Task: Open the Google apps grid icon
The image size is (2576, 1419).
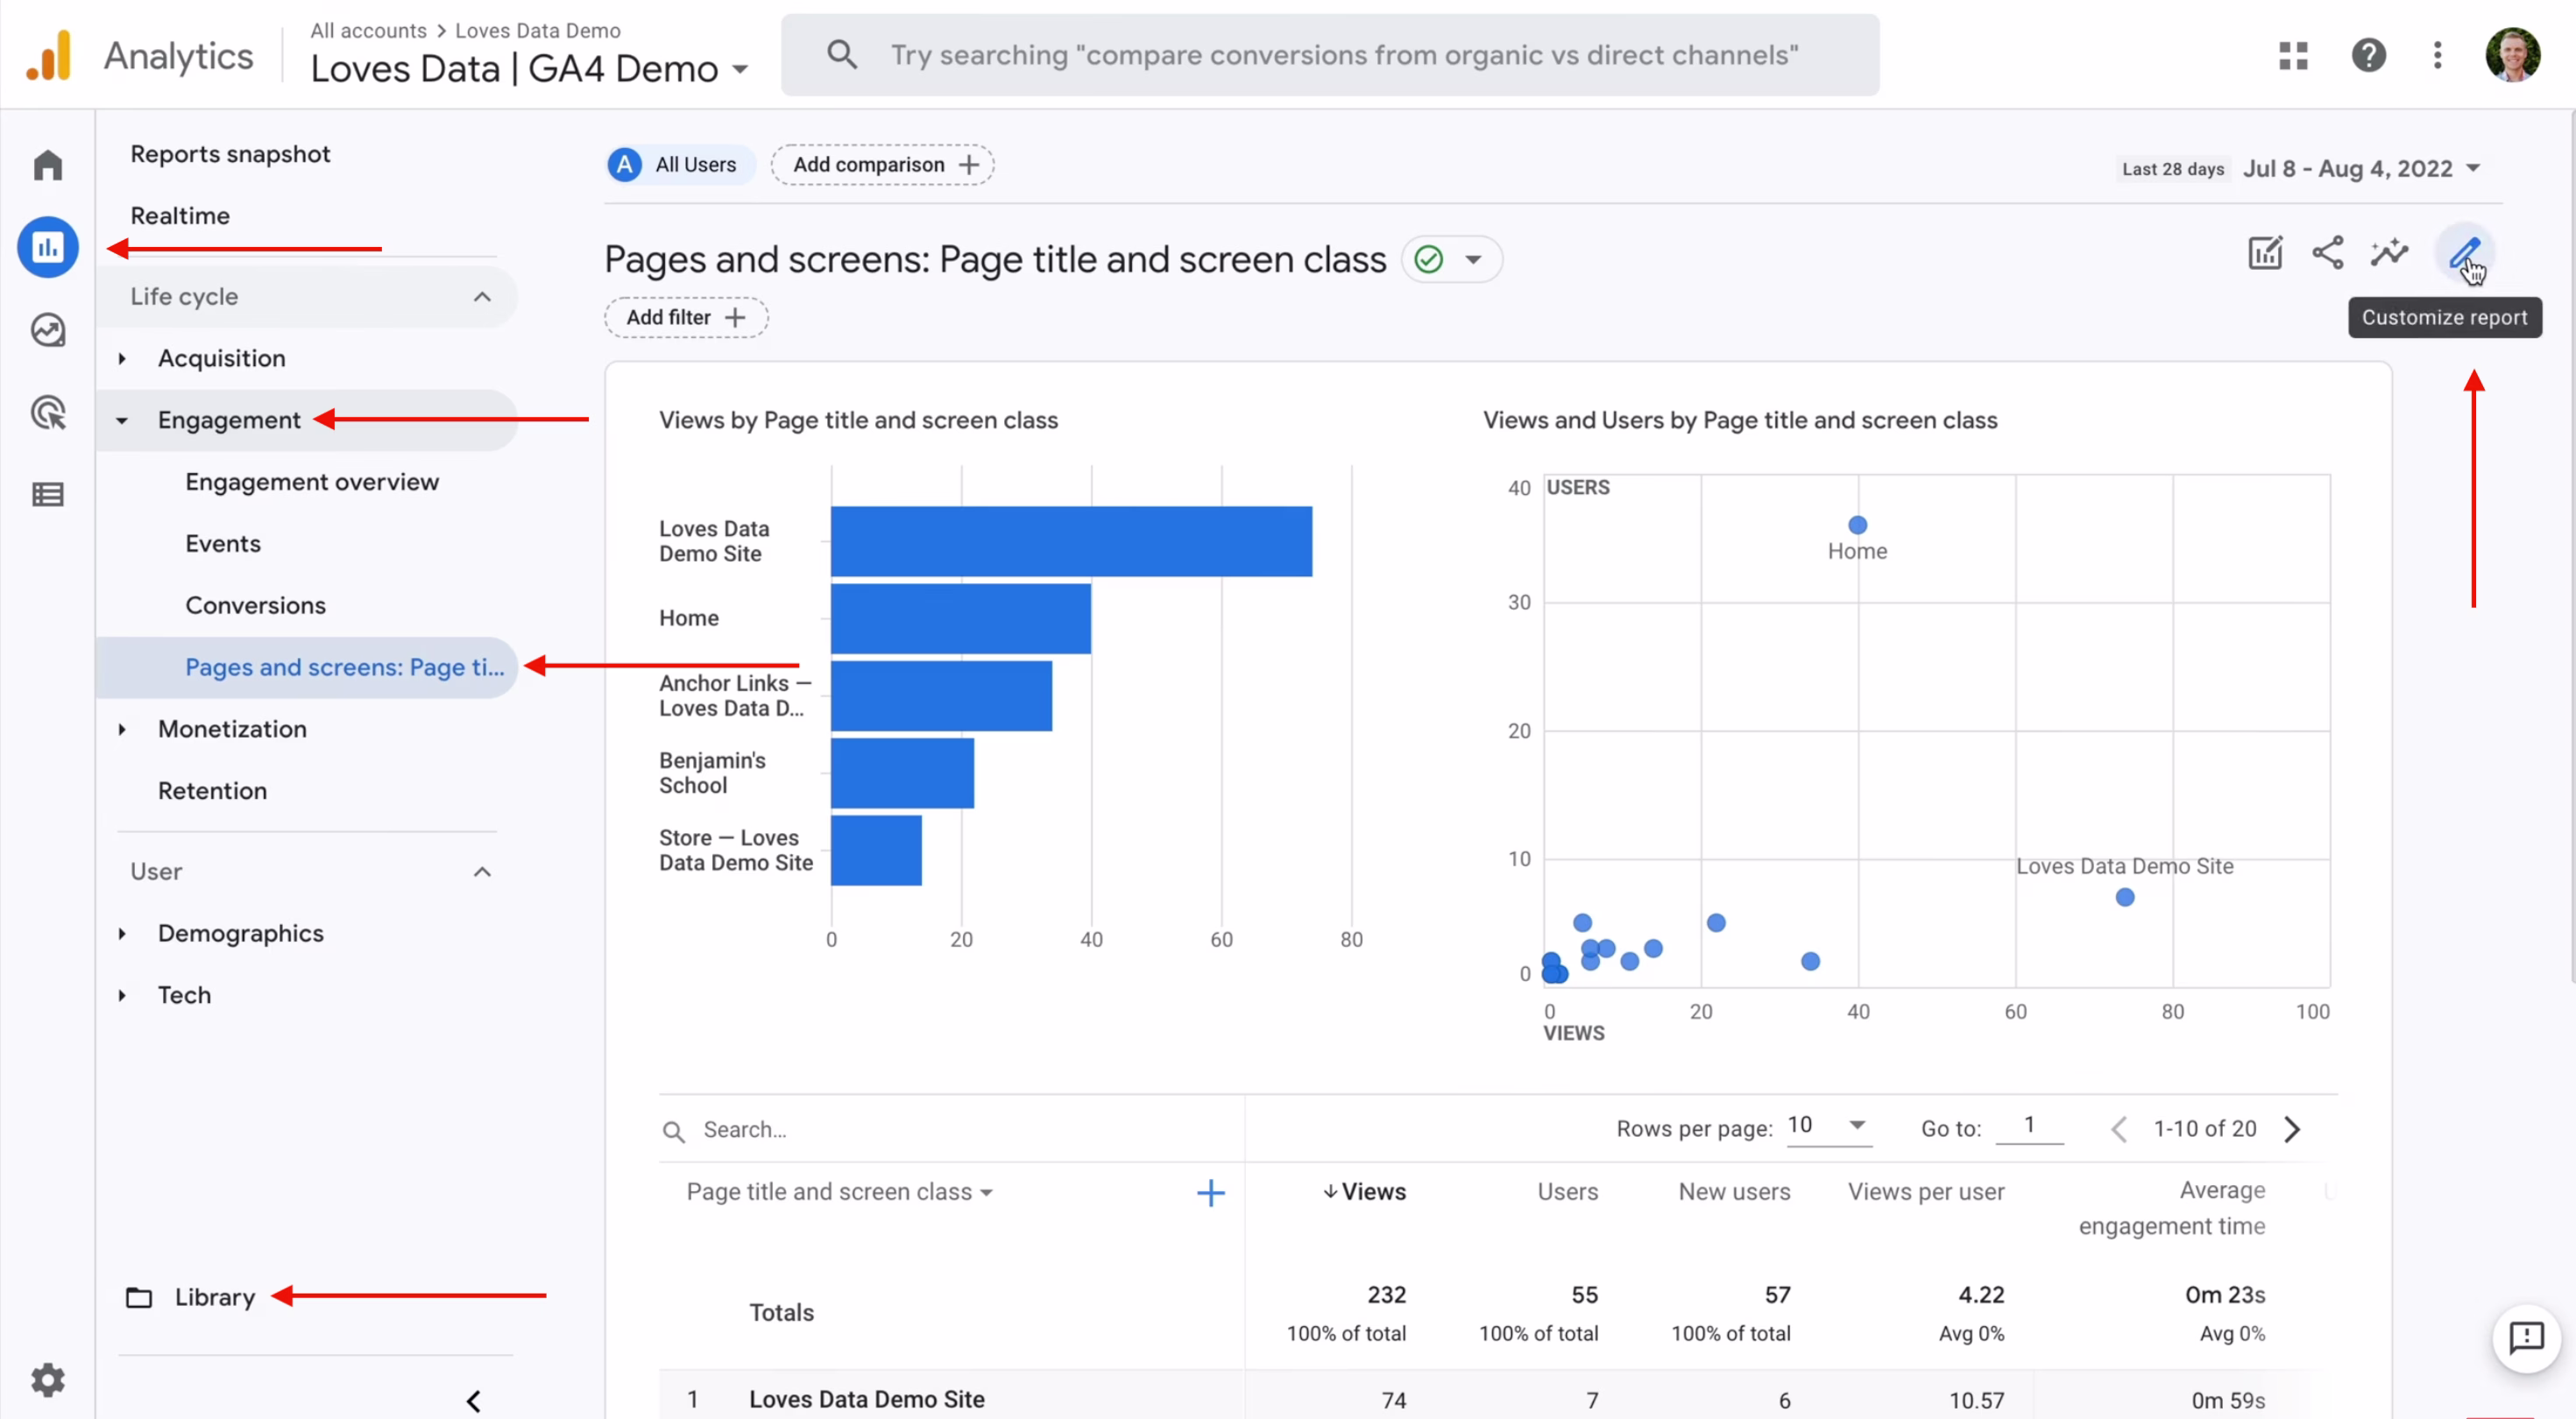Action: [2293, 55]
